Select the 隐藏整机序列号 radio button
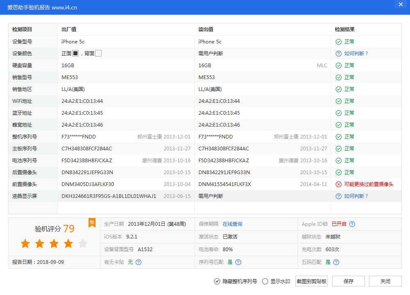The width and height of the screenshot is (410, 295). (216, 281)
